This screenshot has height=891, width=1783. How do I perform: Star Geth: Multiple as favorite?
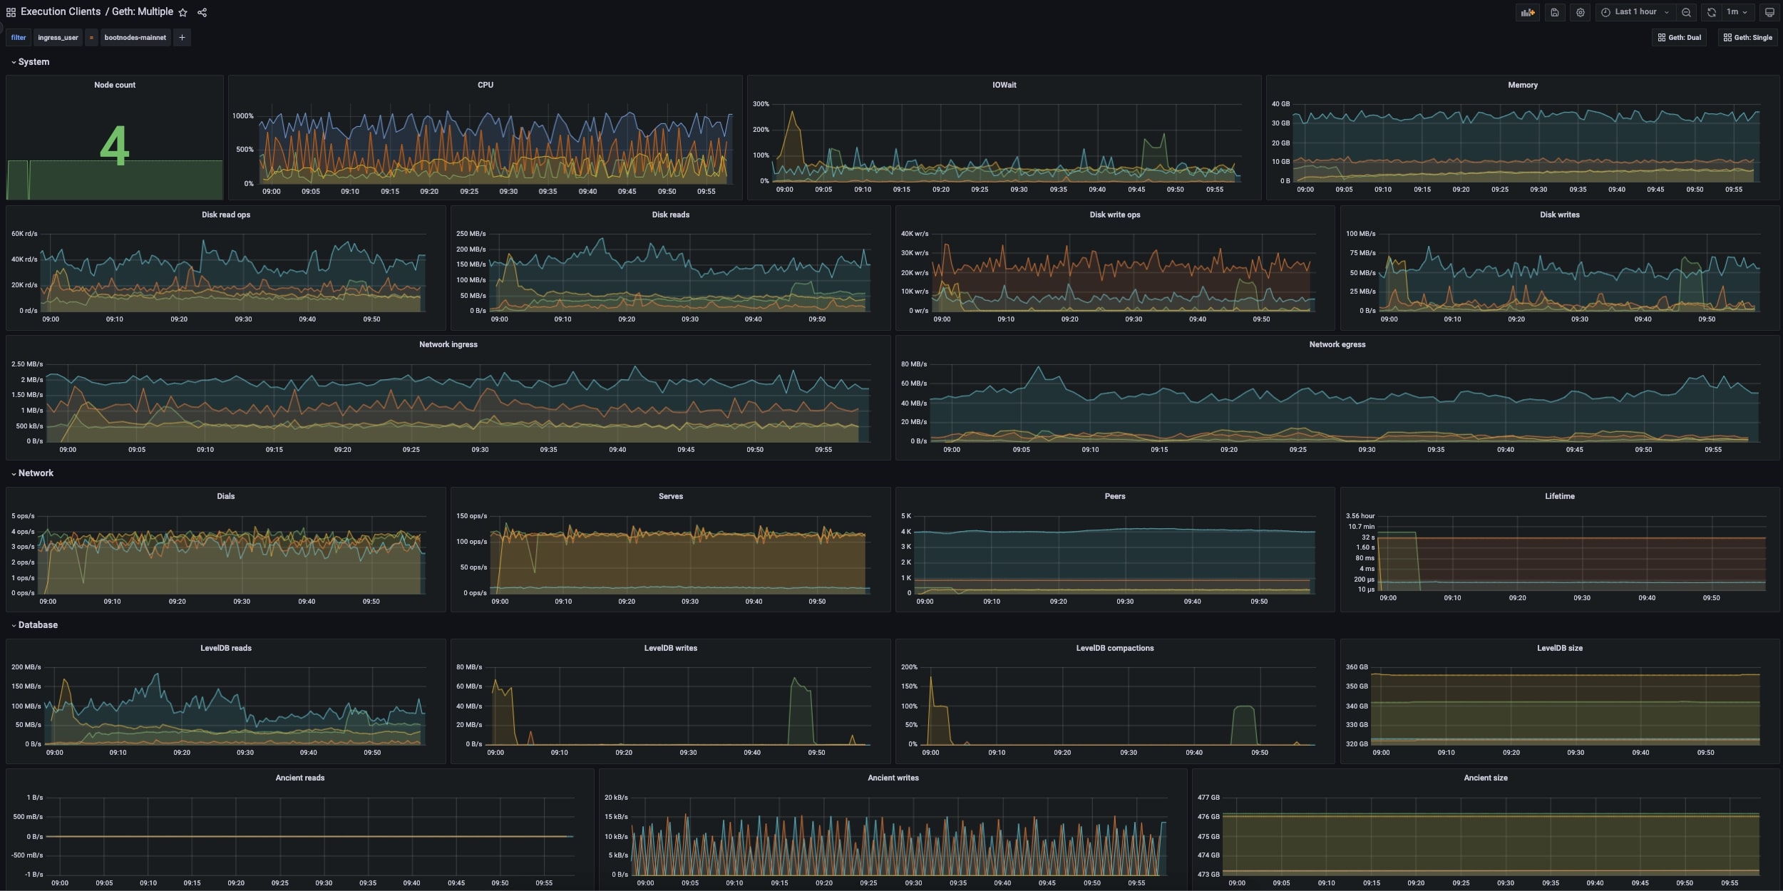(183, 12)
